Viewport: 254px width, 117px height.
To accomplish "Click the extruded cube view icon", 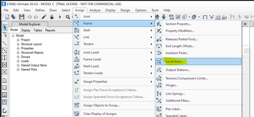I will tap(184, 17).
